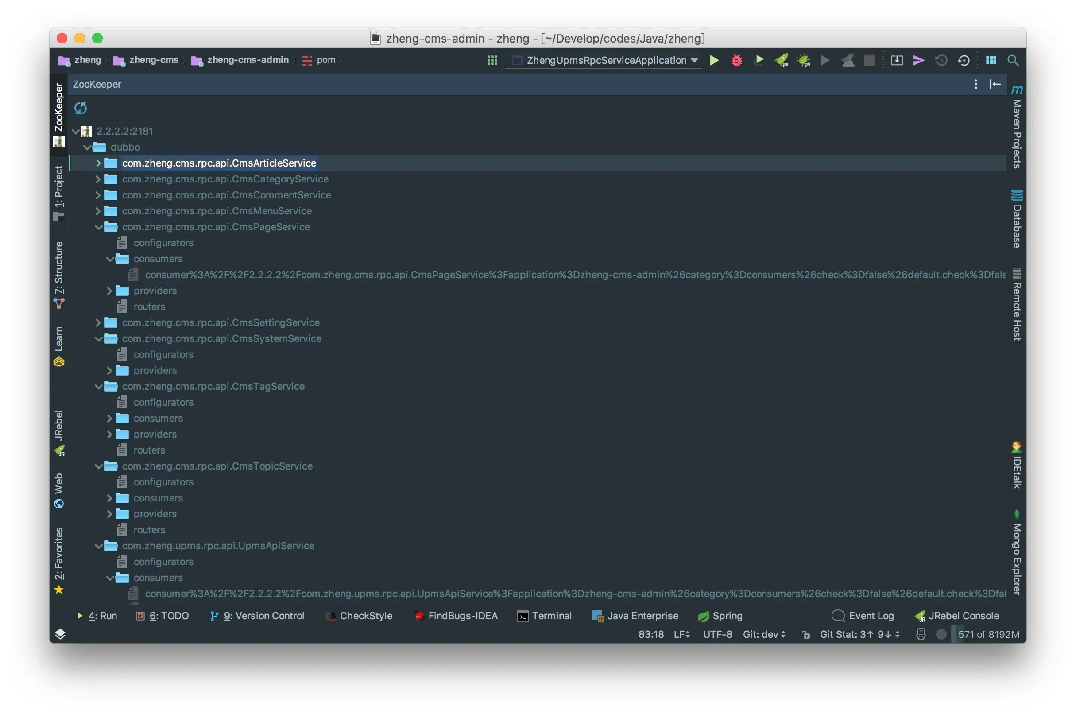The width and height of the screenshot is (1076, 714).
Task: Expand the CmsCategoryService tree node
Action: tap(98, 179)
